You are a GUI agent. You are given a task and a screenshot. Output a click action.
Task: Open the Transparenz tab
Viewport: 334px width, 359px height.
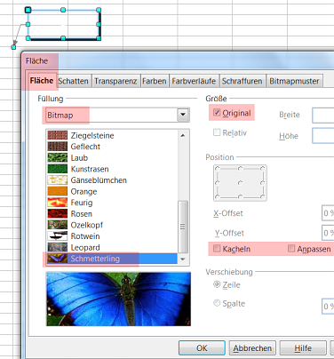click(115, 81)
